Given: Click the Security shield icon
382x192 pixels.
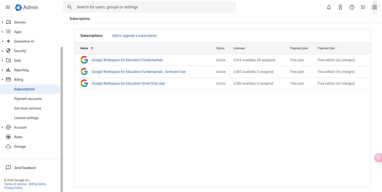Looking at the screenshot, I should (8, 51).
